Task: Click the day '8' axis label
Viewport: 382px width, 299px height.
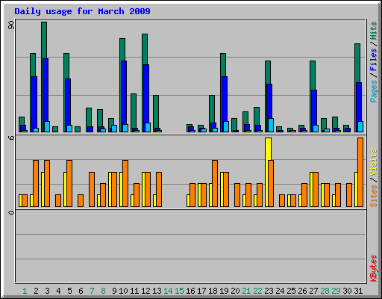Action: coord(103,291)
